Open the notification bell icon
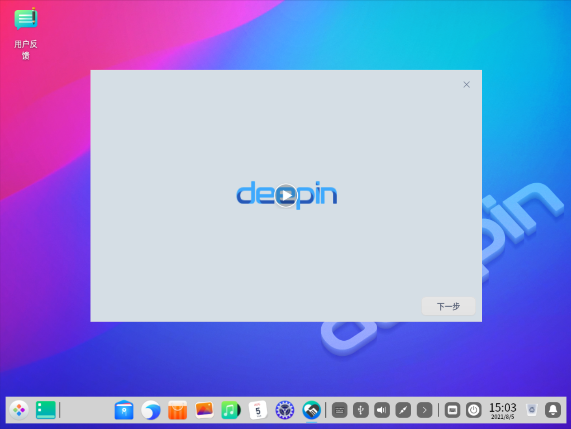The image size is (571, 429). [x=553, y=410]
